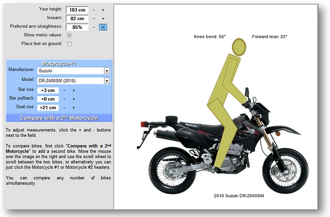
Task: Focus the Bar rise field +3 cm
Action: (x=48, y=90)
